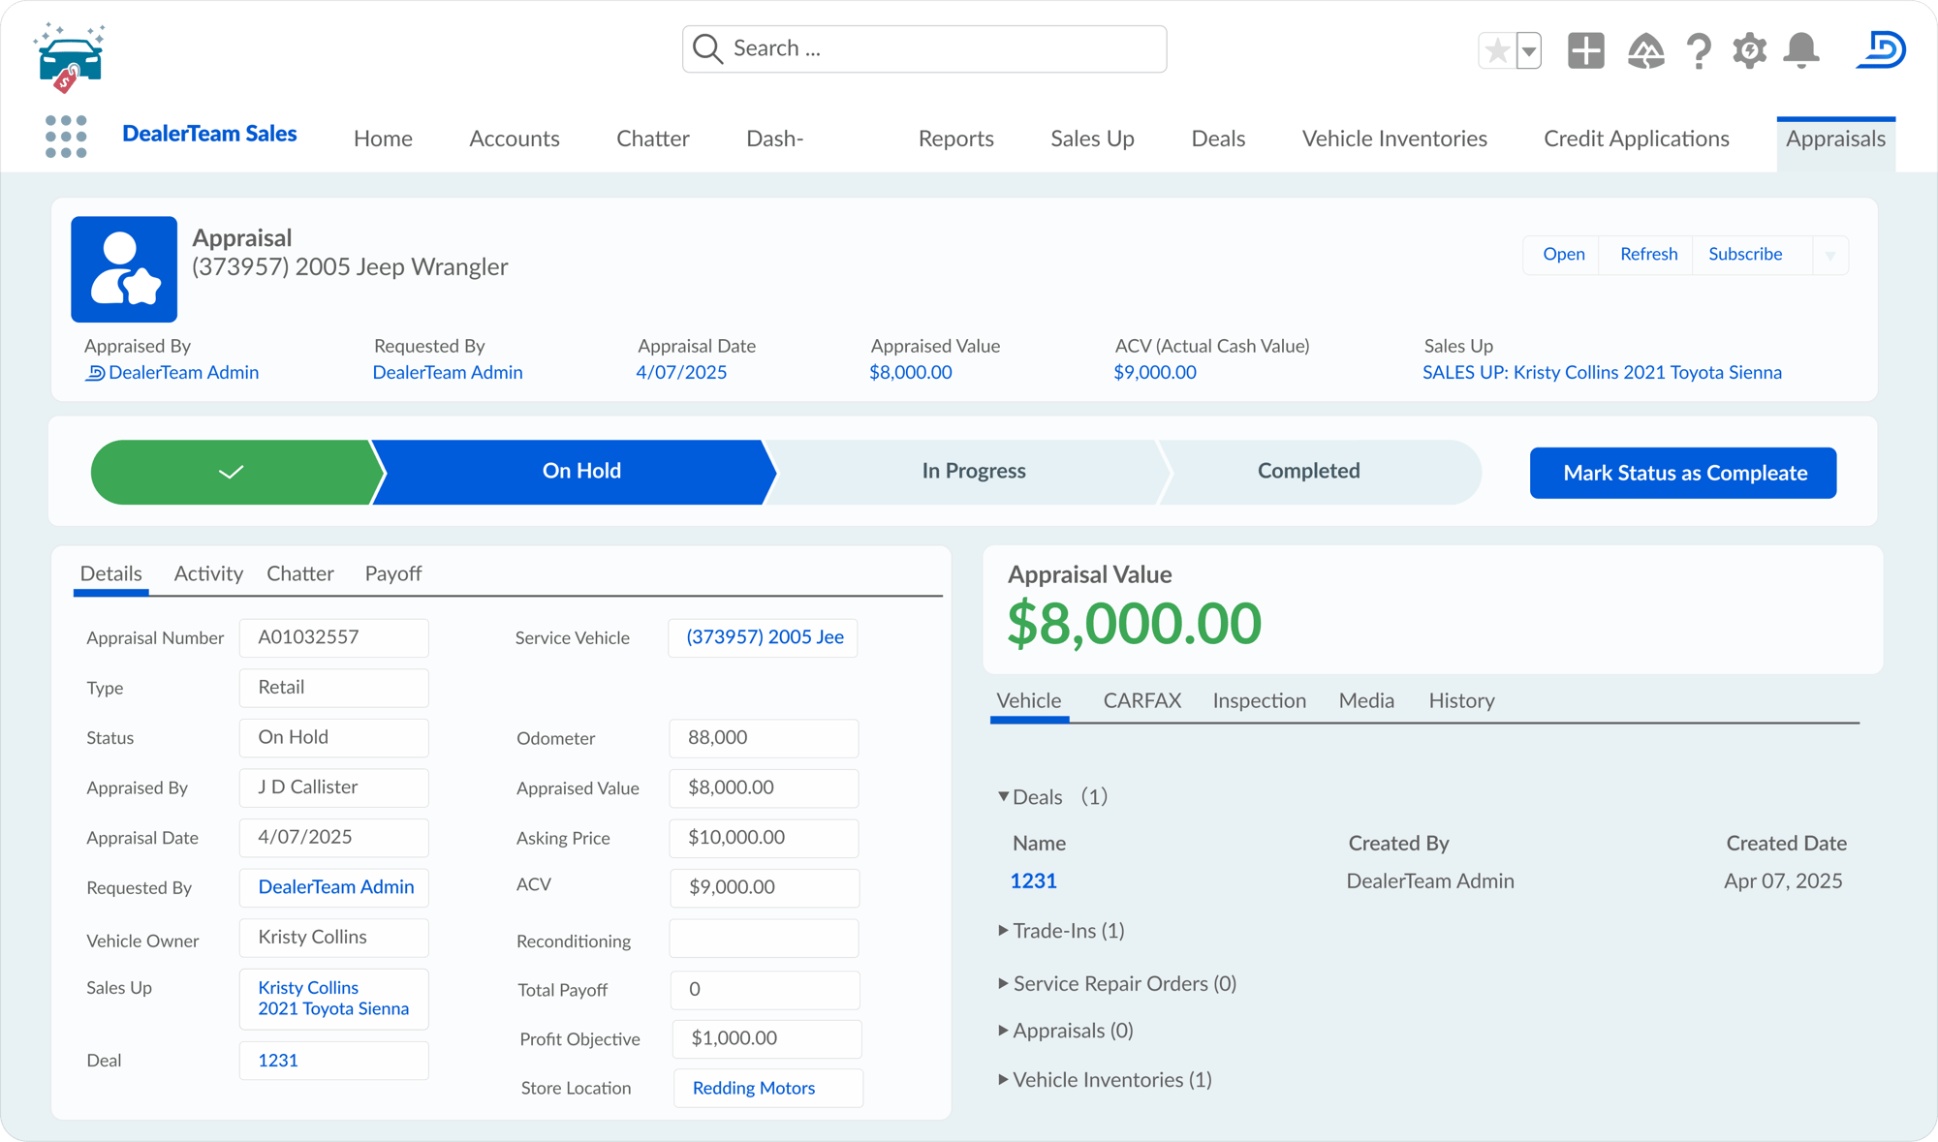View notifications bell icon
Screen dimensions: 1938x1142
click(x=1801, y=50)
